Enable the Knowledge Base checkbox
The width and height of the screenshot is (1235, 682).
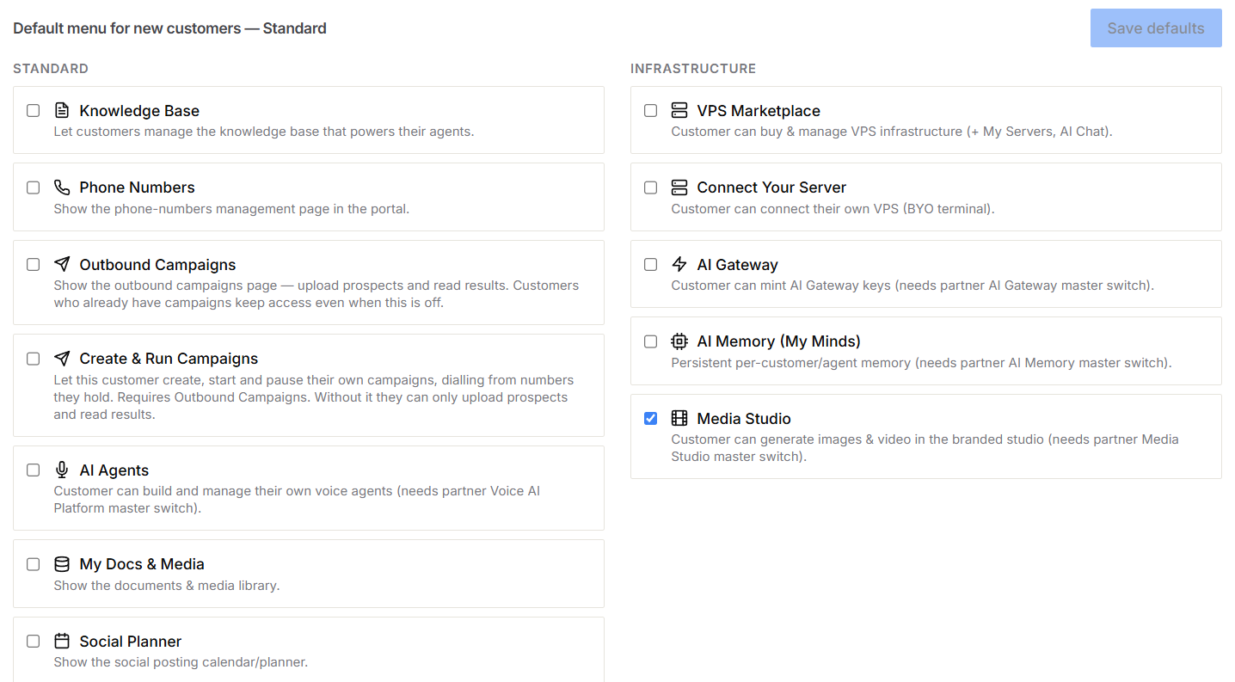click(x=33, y=110)
